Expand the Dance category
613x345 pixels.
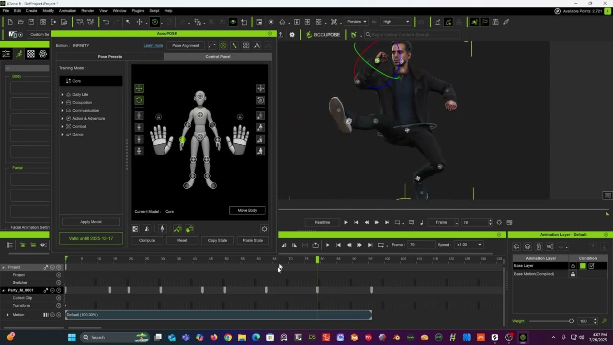click(x=62, y=135)
